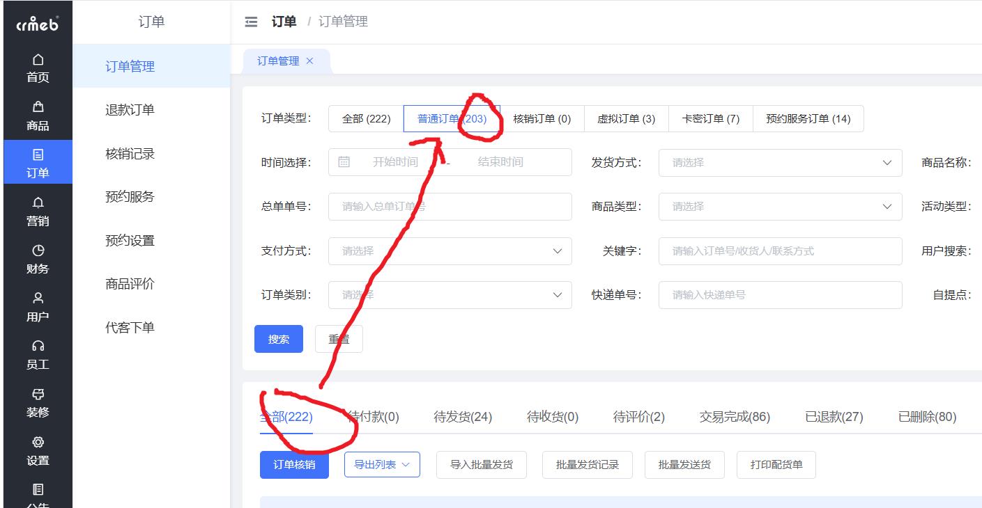Click the 装修 decoration icon

coord(38,394)
